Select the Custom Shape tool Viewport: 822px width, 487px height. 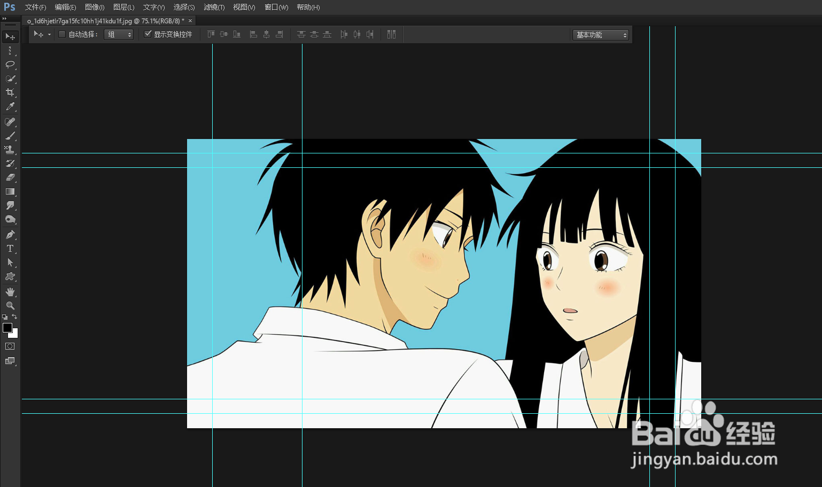pos(10,276)
